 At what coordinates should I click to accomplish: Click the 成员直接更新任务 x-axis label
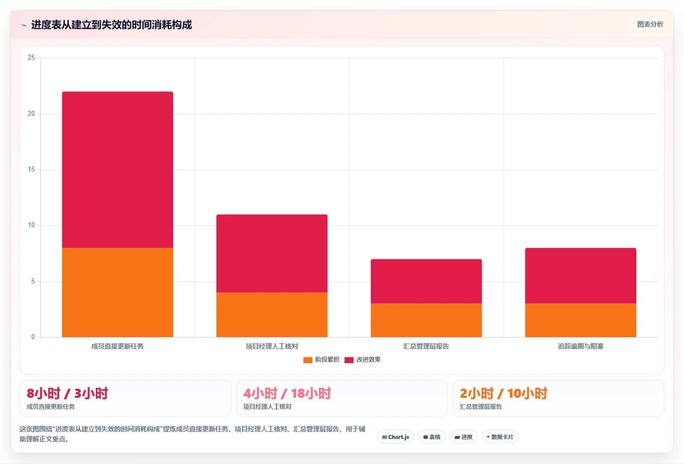(117, 346)
